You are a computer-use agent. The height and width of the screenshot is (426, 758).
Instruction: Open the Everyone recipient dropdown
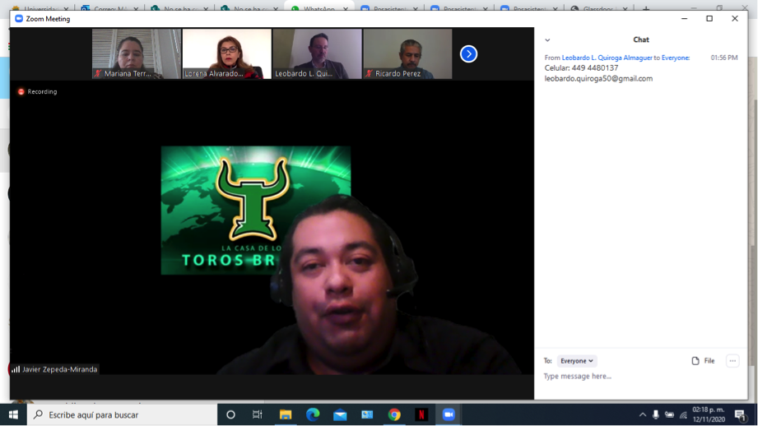577,361
